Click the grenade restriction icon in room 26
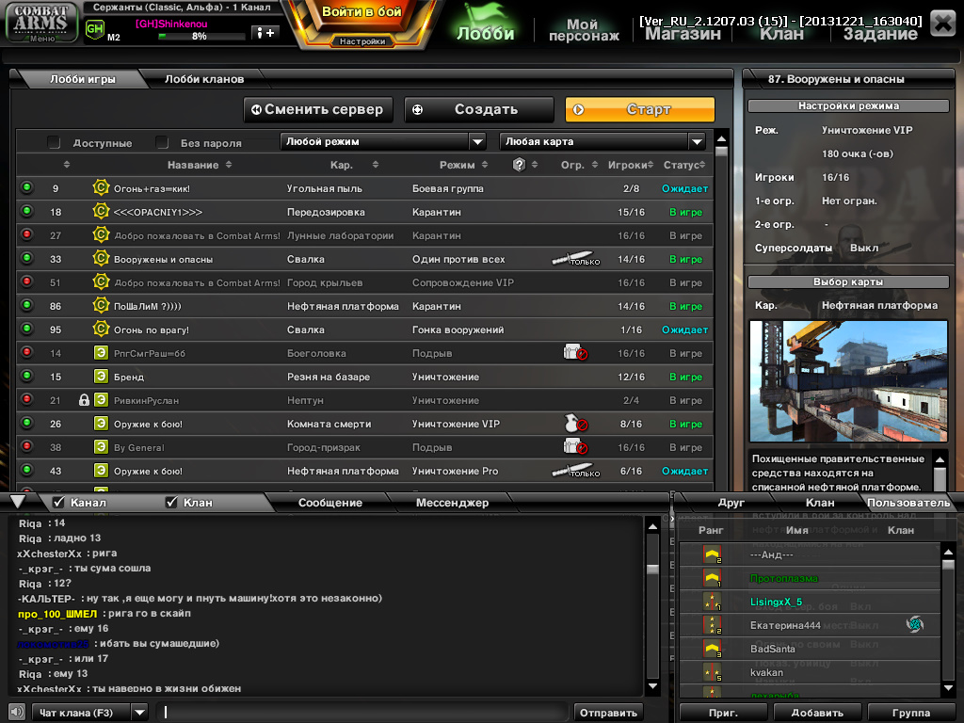This screenshot has width=964, height=723. pyautogui.click(x=575, y=424)
